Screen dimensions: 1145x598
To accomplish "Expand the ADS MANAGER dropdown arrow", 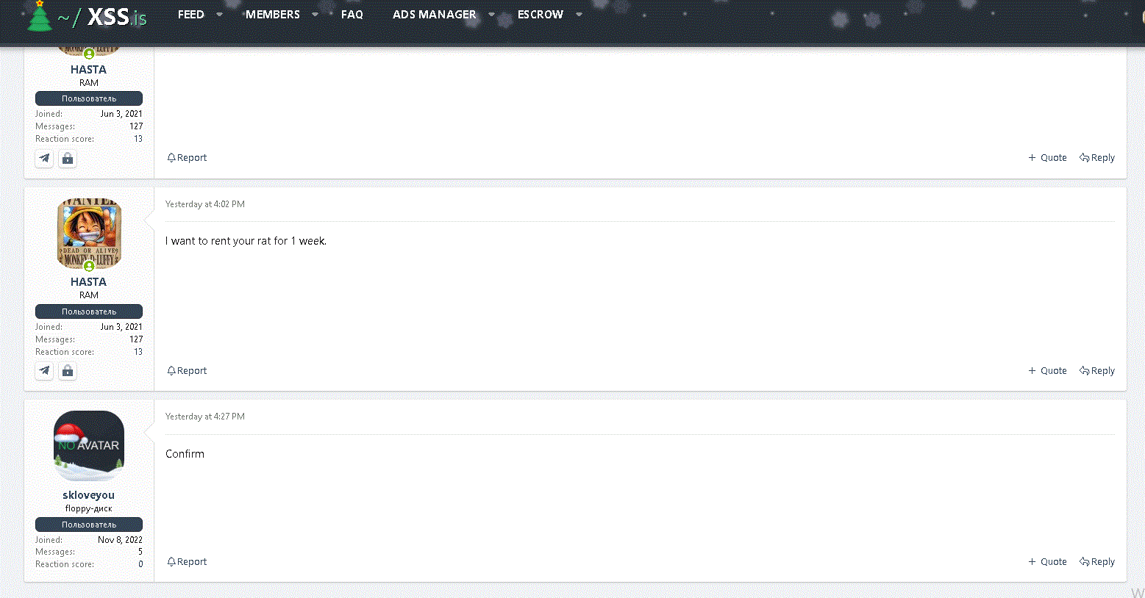I will 492,15.
